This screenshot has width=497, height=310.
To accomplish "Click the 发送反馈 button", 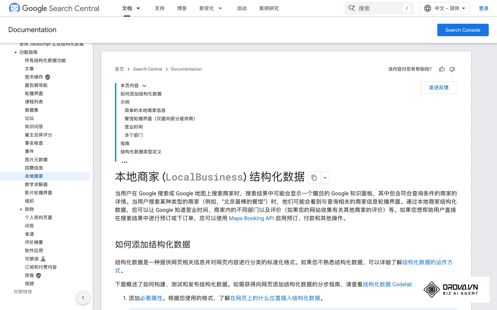I will pyautogui.click(x=439, y=87).
